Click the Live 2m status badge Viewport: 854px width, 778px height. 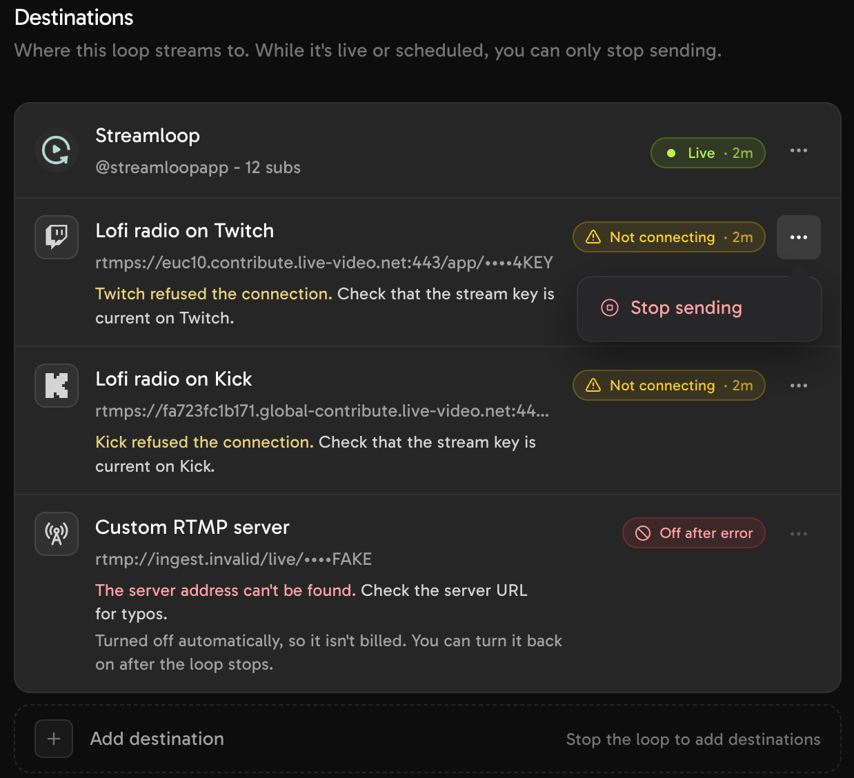coord(708,153)
